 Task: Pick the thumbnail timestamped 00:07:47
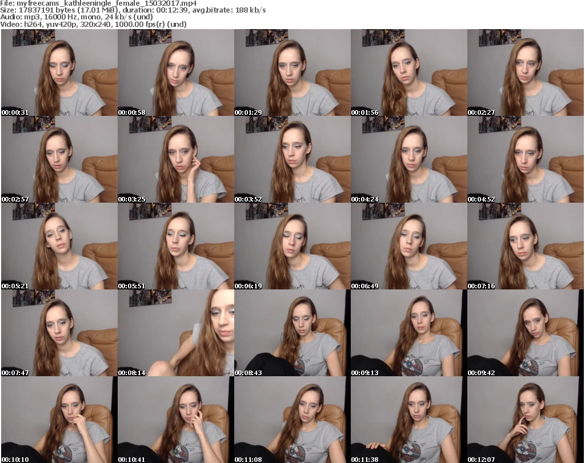(x=59, y=333)
